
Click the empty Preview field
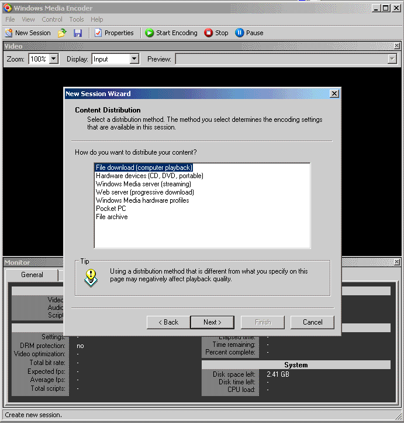tap(282, 59)
